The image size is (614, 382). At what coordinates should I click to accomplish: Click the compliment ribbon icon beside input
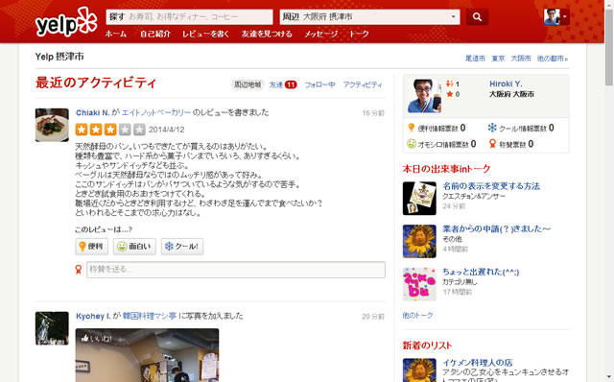tap(79, 269)
